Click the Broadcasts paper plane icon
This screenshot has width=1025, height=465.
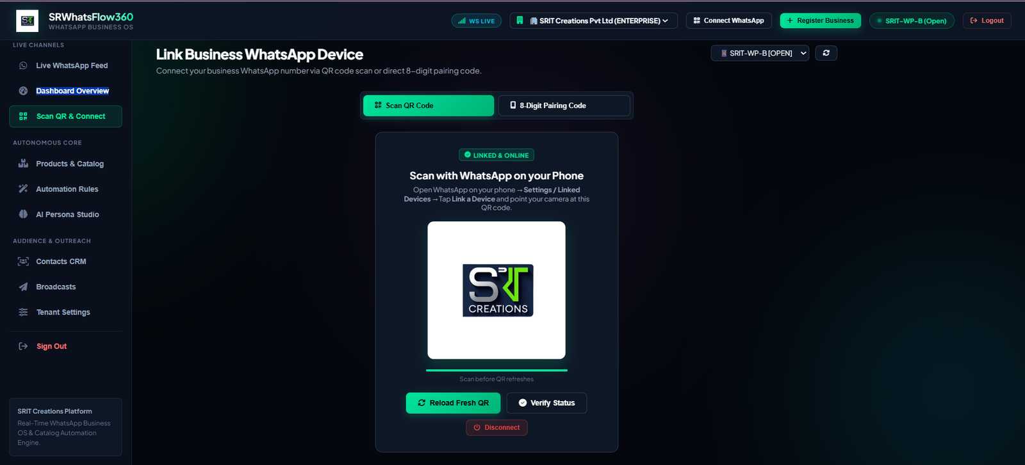23,287
